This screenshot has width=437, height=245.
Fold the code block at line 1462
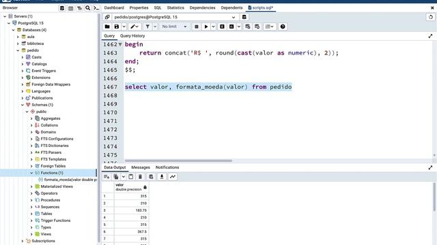point(120,44)
